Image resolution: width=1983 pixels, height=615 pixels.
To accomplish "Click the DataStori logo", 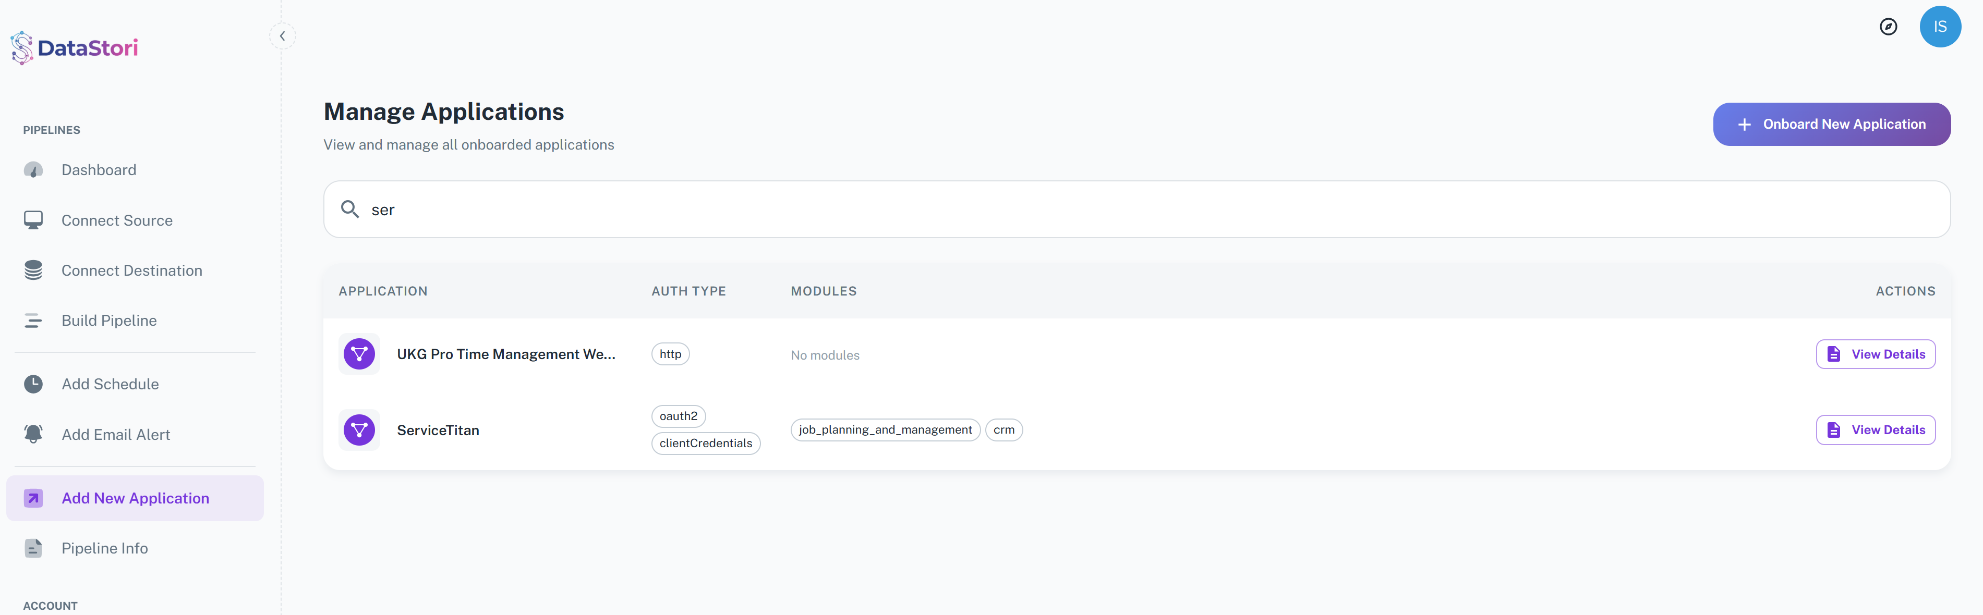I will tap(74, 48).
